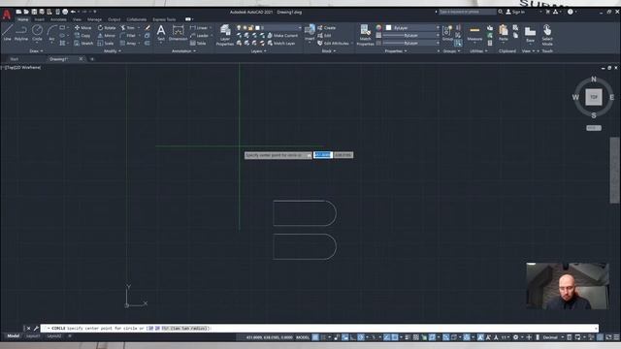Click the AutoCAD application menu logo

[x=7, y=15]
